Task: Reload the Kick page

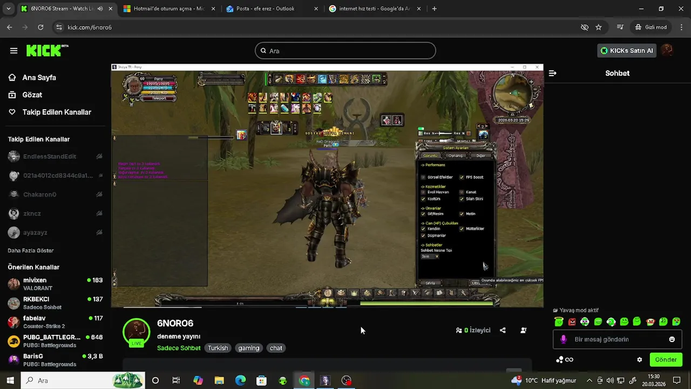Action: point(40,27)
